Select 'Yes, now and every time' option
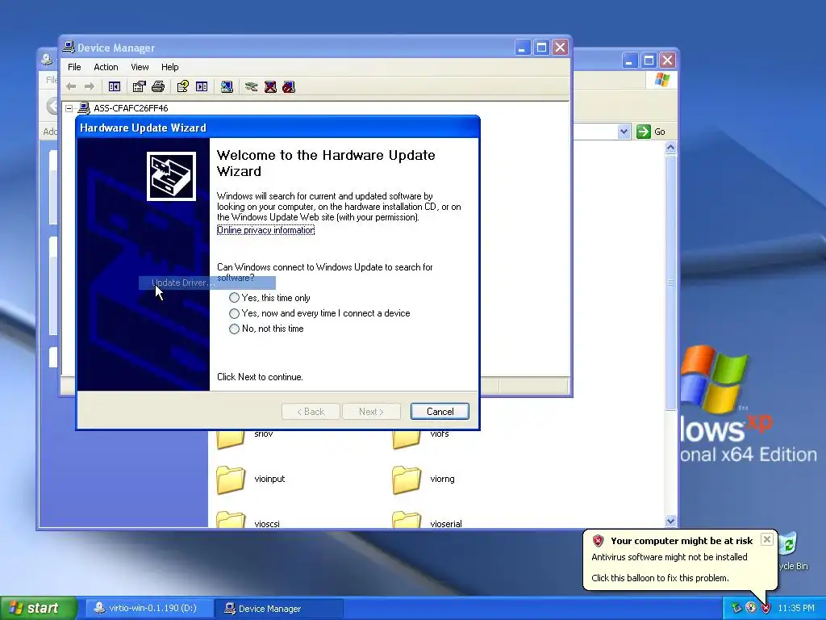 pyautogui.click(x=235, y=313)
